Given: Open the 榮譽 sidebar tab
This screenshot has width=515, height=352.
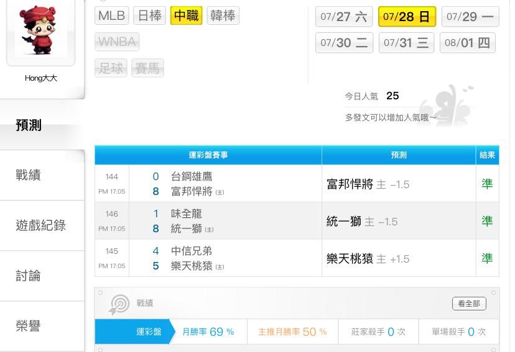Looking at the screenshot, I should click(42, 326).
